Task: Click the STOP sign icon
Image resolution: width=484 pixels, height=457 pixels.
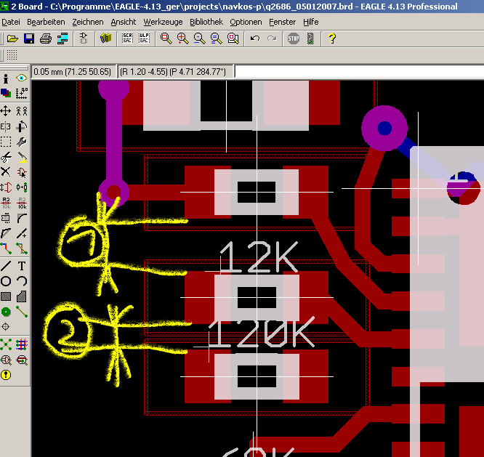Action: pyautogui.click(x=294, y=39)
